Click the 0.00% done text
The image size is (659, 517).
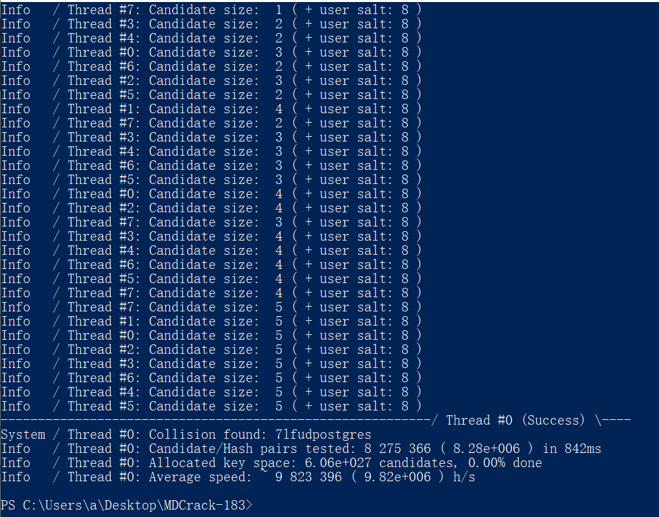click(505, 463)
